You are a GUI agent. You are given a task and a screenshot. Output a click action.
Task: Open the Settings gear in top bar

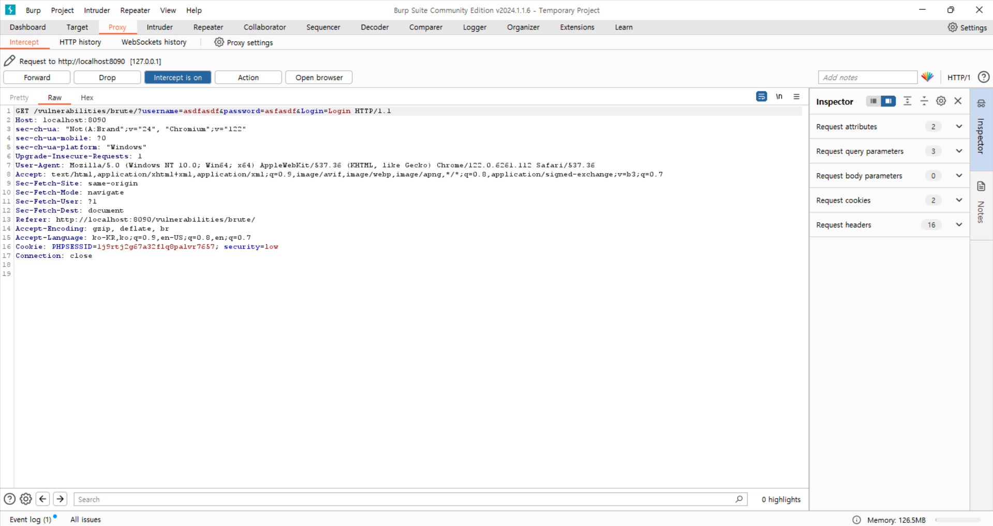(952, 27)
